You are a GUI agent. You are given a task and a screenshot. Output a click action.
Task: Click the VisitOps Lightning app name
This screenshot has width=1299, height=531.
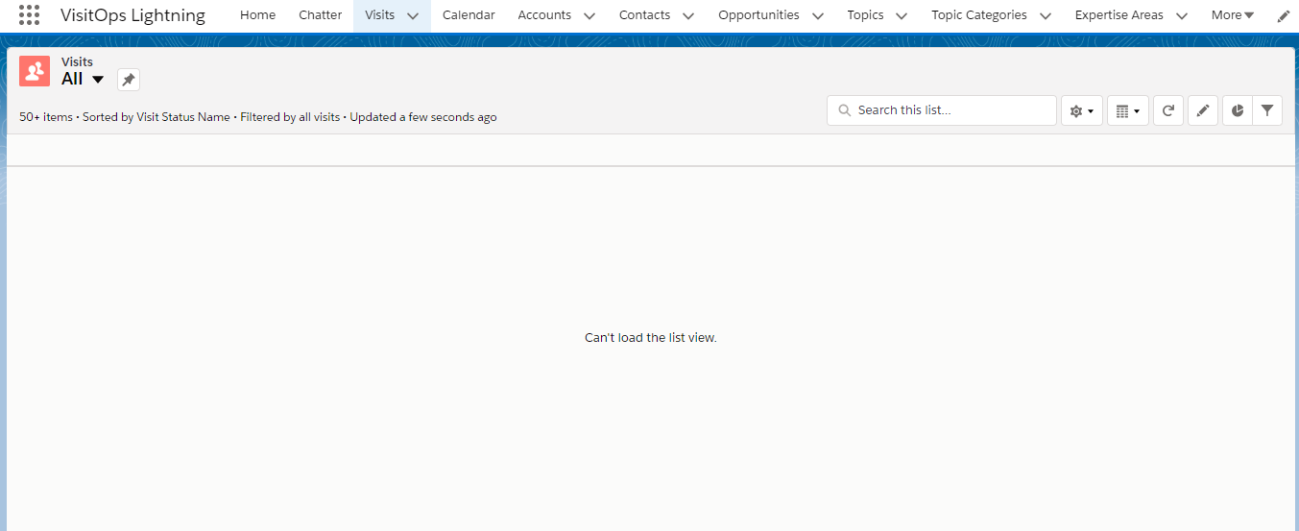(132, 15)
